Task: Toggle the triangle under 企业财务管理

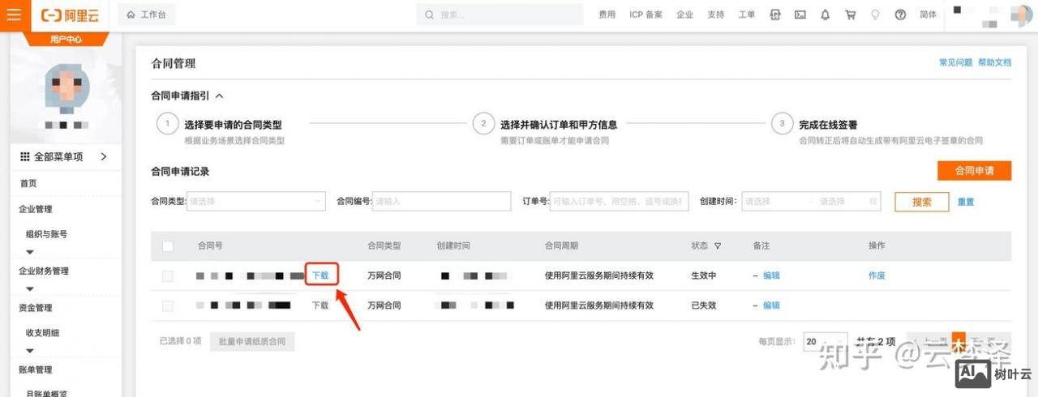Action: (x=30, y=288)
